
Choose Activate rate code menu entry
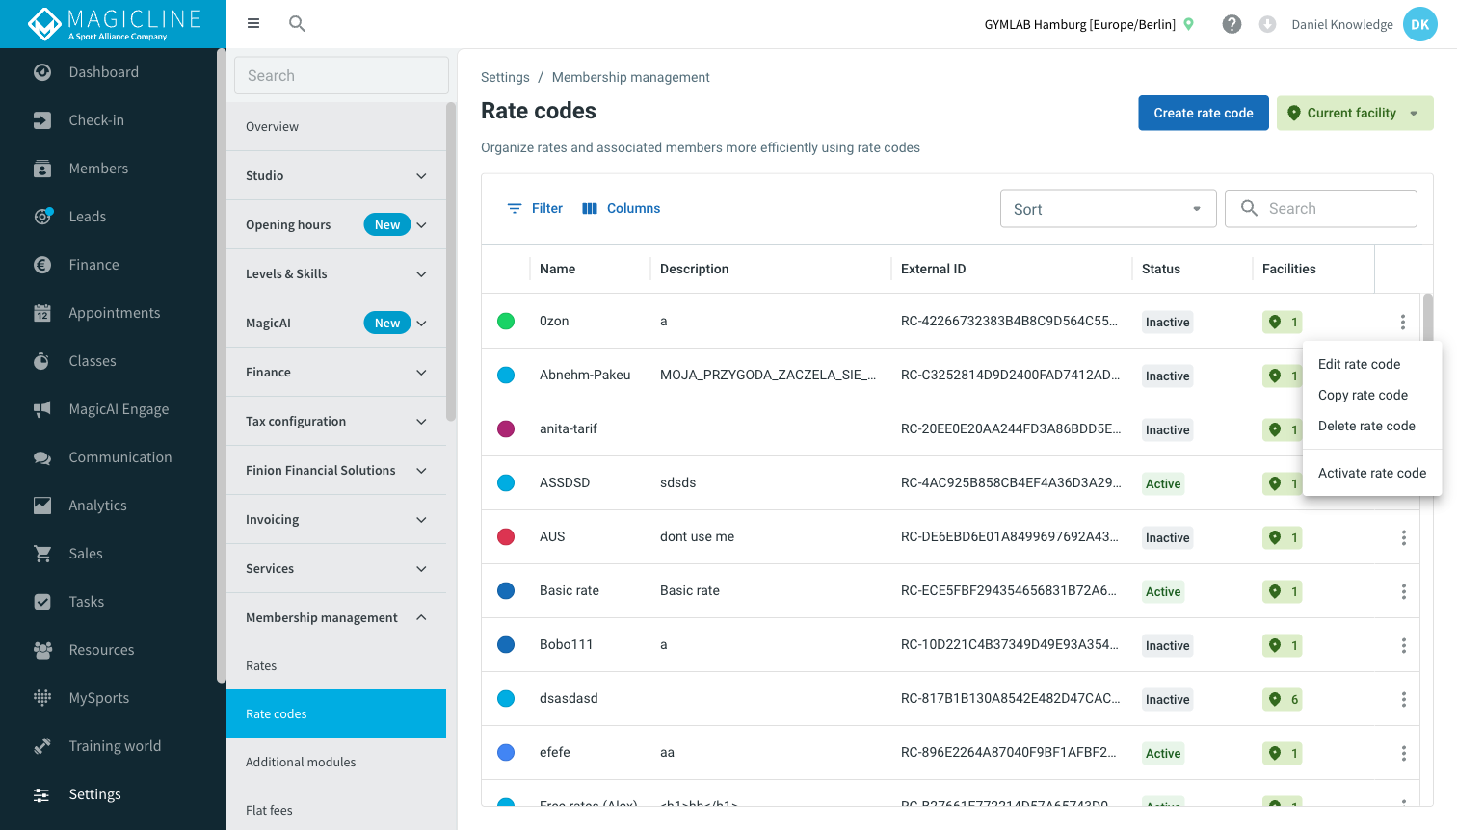tap(1372, 473)
